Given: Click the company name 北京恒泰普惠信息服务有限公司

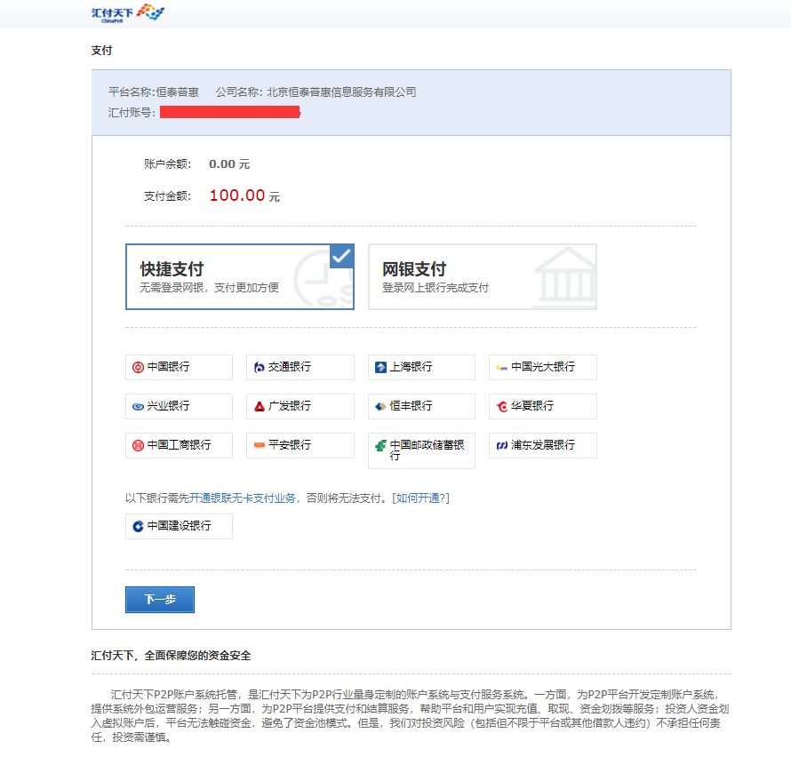Looking at the screenshot, I should [341, 92].
